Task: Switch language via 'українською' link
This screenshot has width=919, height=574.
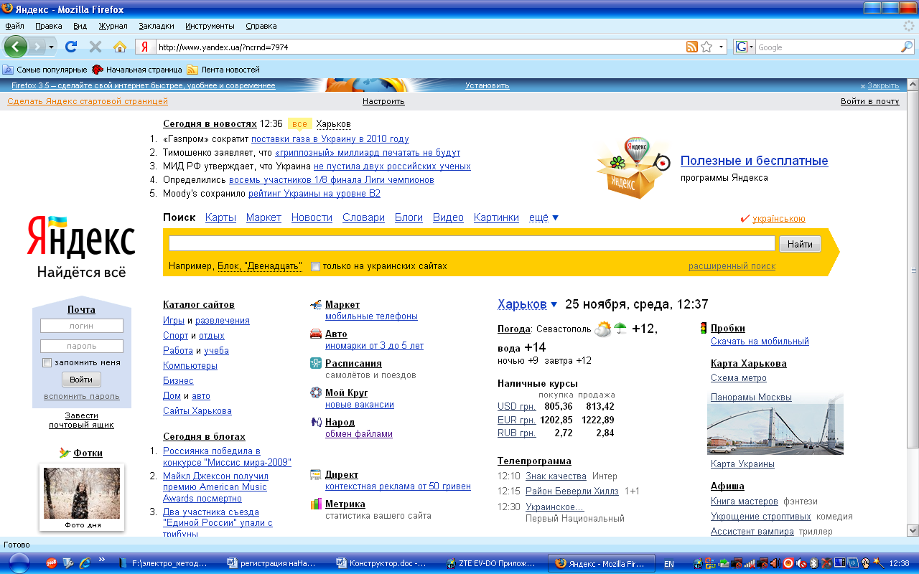Action: click(x=779, y=219)
